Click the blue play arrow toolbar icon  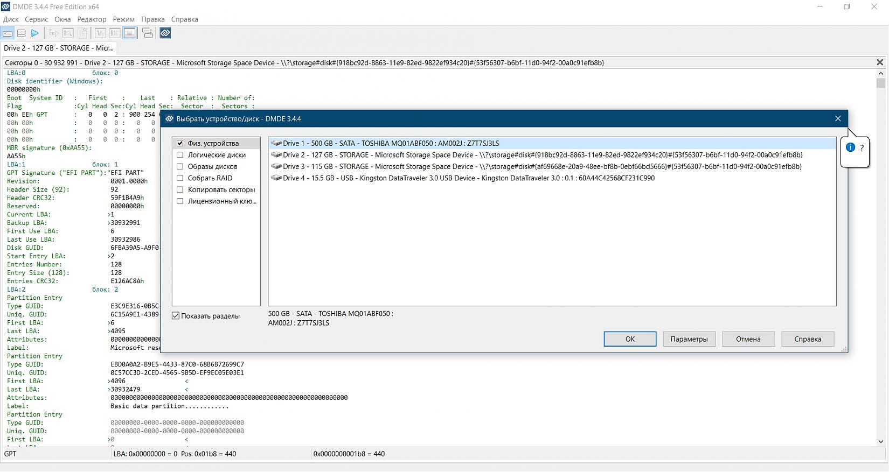(x=35, y=33)
